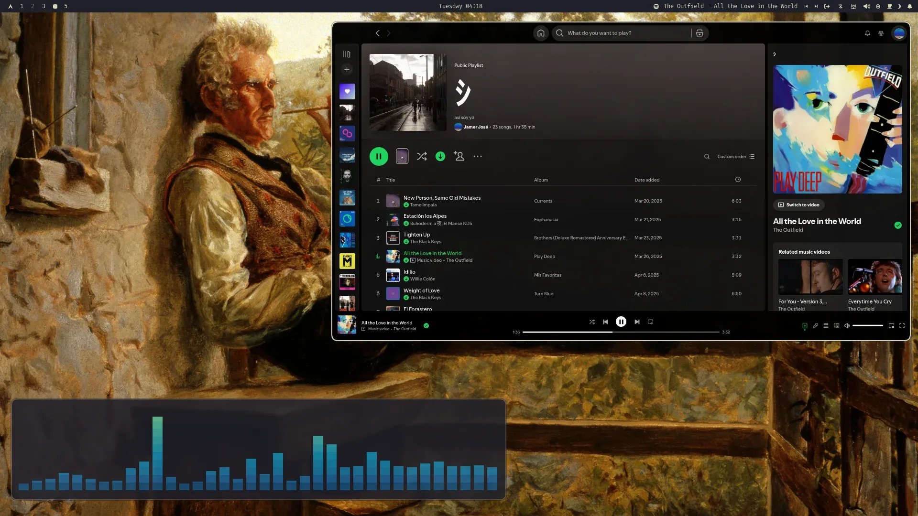Open Connect to a device icon
Viewport: 918px width, 516px height.
click(836, 326)
